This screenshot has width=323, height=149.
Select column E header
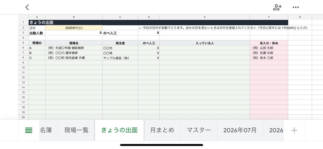tap(205, 17)
